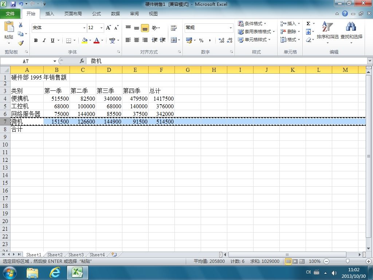This screenshot has height=280, width=373.
Task: Click the zoom slider handle
Action: tap(348, 261)
